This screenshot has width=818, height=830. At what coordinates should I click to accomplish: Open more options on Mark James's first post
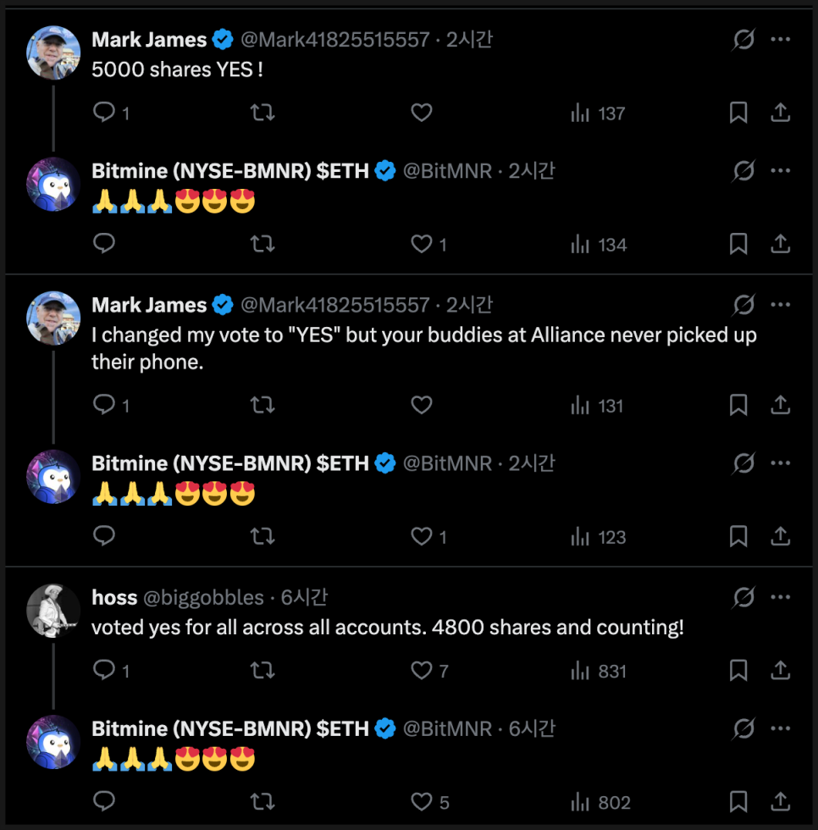[780, 40]
